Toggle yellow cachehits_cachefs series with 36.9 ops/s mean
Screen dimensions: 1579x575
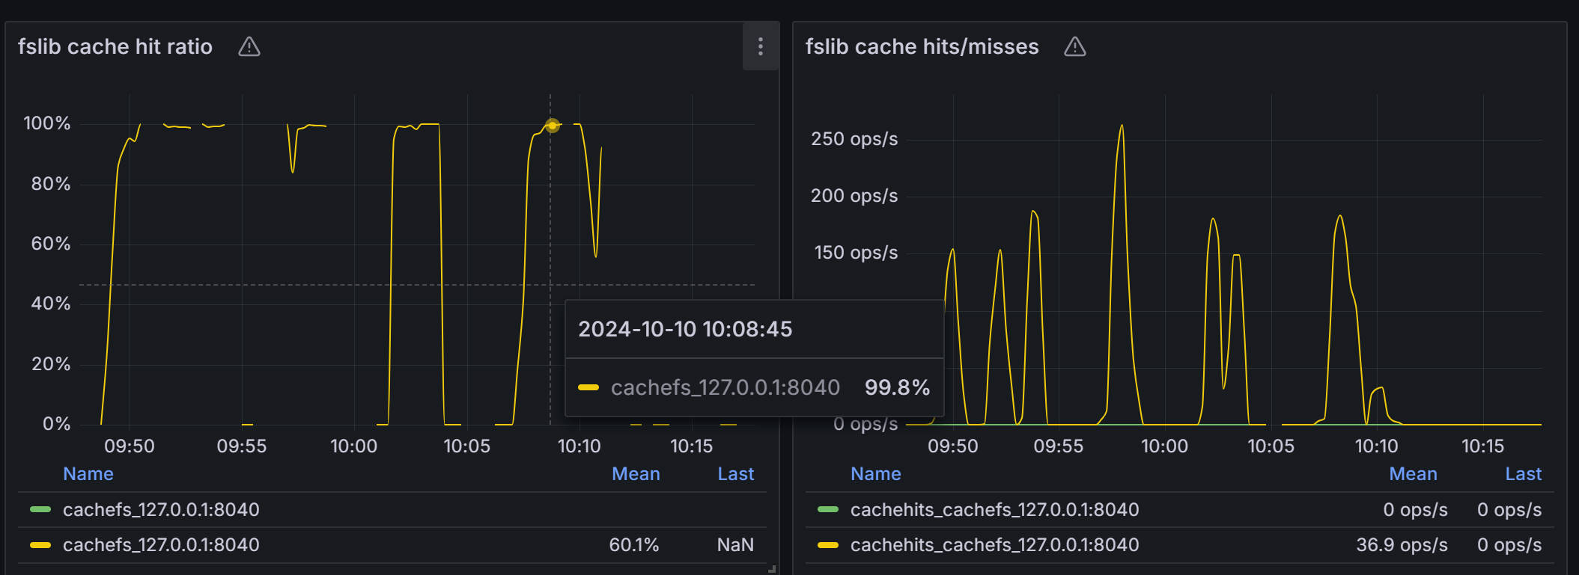tap(994, 545)
